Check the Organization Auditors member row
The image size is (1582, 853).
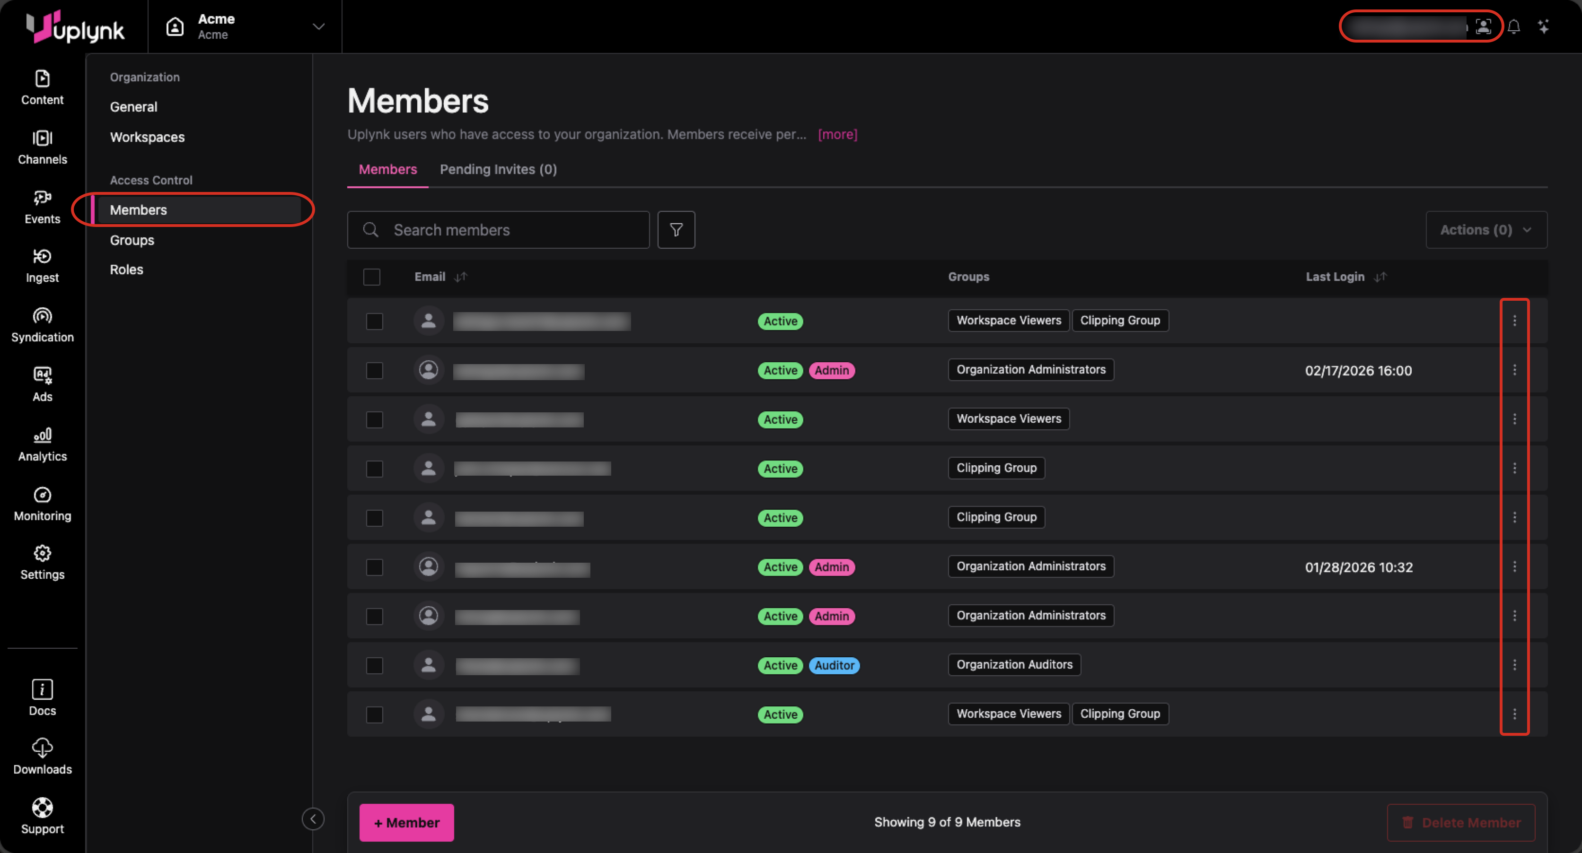374,665
